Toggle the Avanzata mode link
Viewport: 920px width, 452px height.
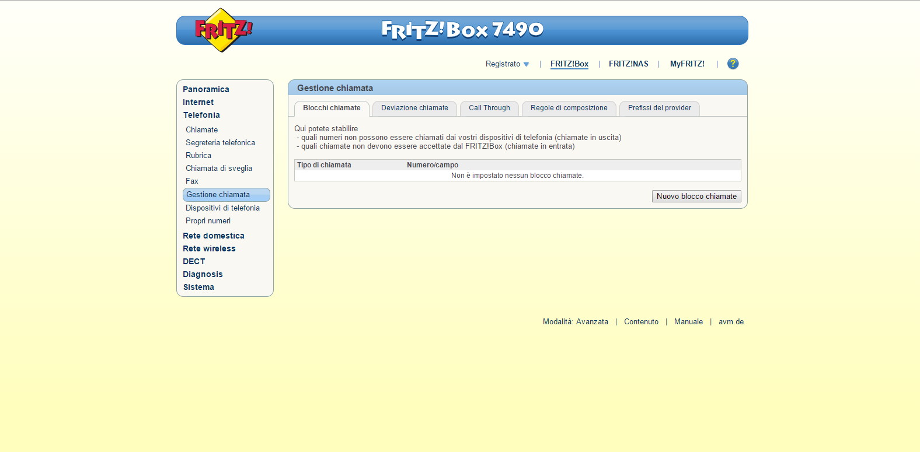pos(592,322)
